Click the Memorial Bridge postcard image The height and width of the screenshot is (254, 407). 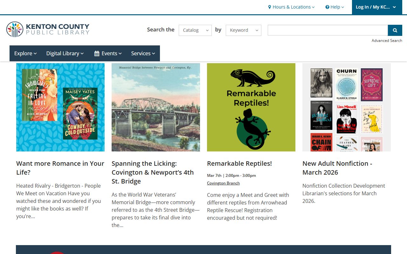pos(156,107)
